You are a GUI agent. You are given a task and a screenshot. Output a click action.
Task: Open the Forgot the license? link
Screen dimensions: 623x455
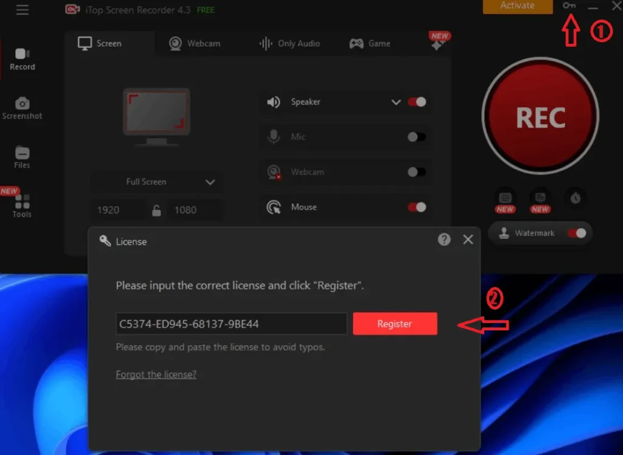156,374
